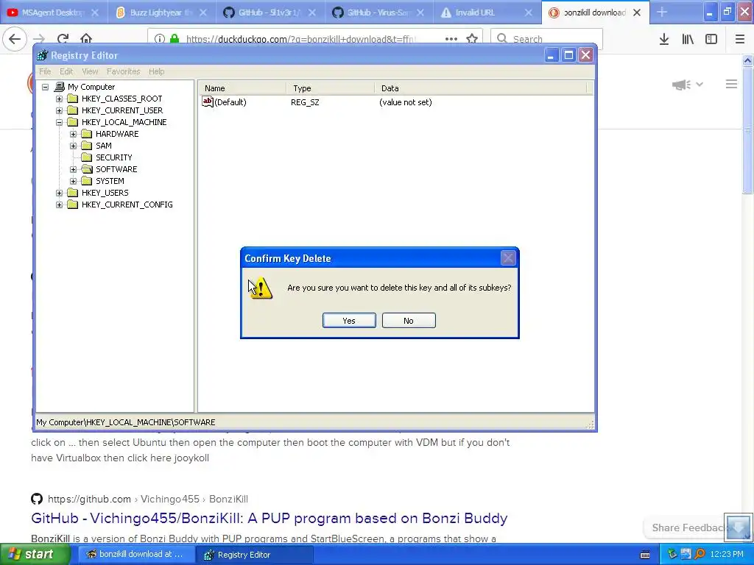The image size is (754, 565).
Task: Toggle the Firefox sidebar icon
Action: tap(711, 39)
